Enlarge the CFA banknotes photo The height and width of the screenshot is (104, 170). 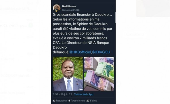tap(99, 74)
